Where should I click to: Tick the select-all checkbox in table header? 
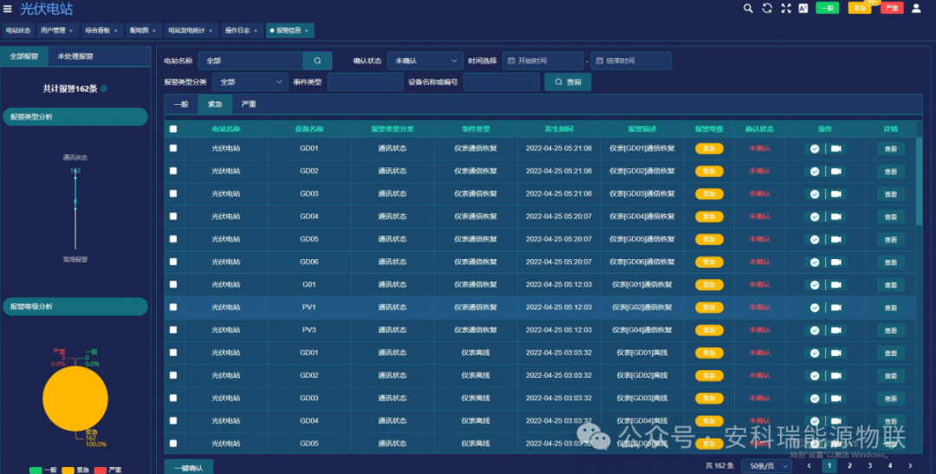point(173,129)
